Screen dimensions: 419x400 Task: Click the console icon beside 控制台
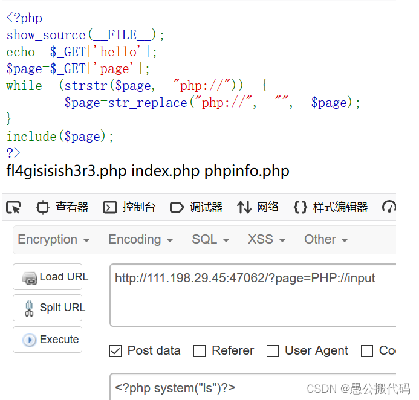coord(110,207)
